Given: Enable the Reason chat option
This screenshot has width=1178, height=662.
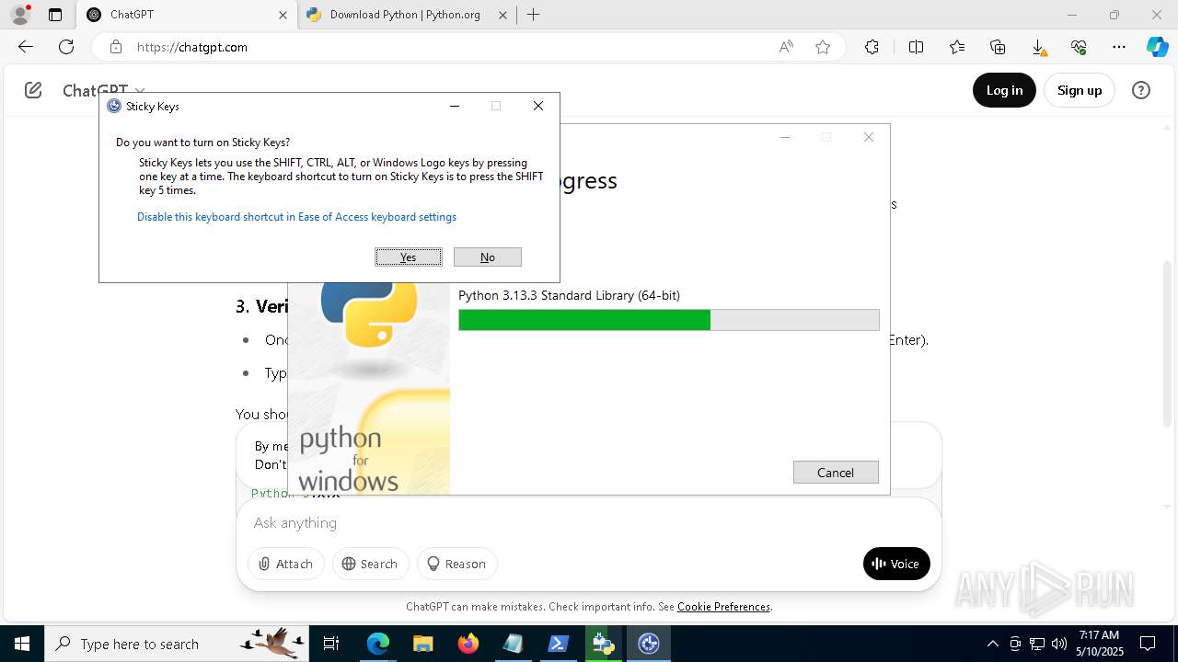Looking at the screenshot, I should pos(457,564).
